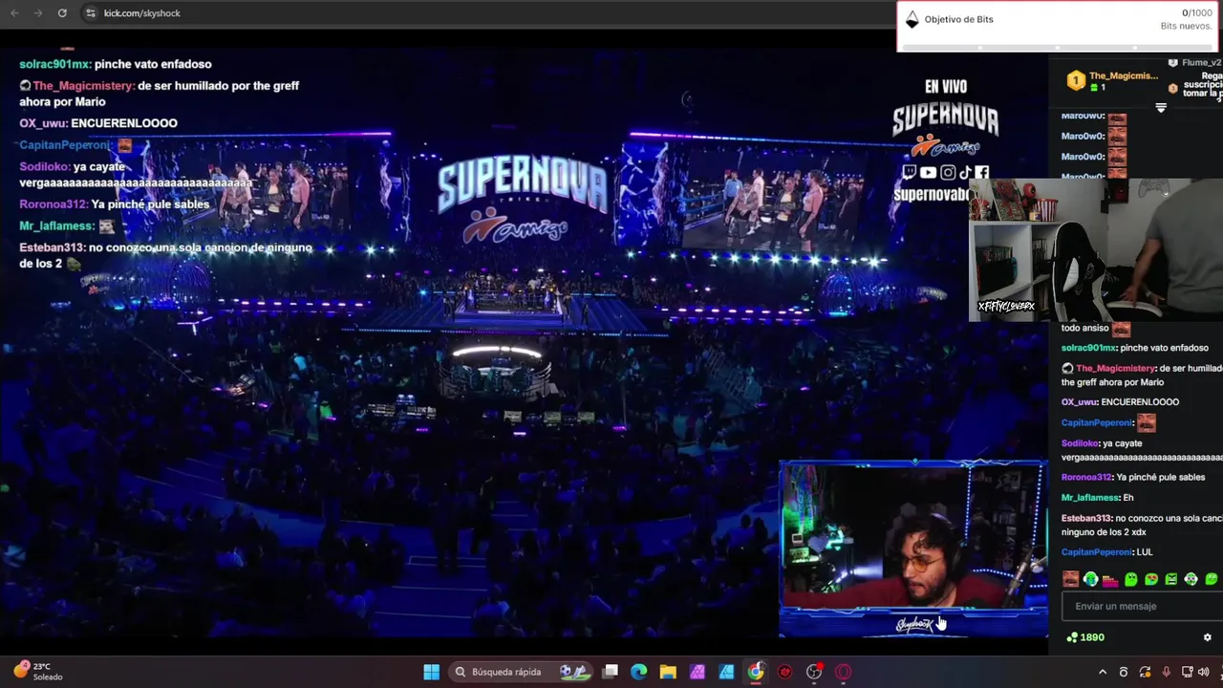This screenshot has height=688, width=1223.
Task: Open Opera GX browser from taskbar
Action: (x=844, y=672)
